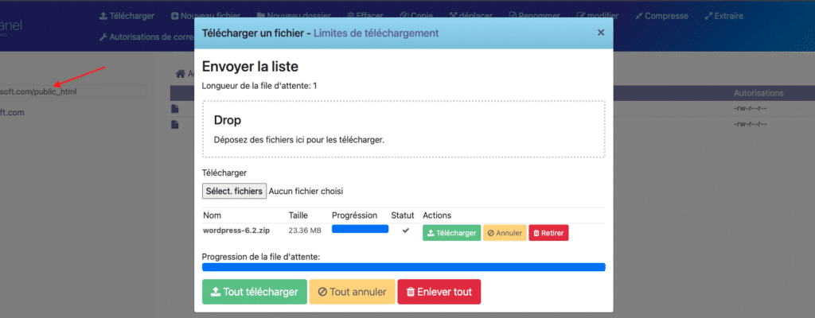815x318 pixels.
Task: Click the Home icon in the breadcrumb
Action: (x=181, y=74)
